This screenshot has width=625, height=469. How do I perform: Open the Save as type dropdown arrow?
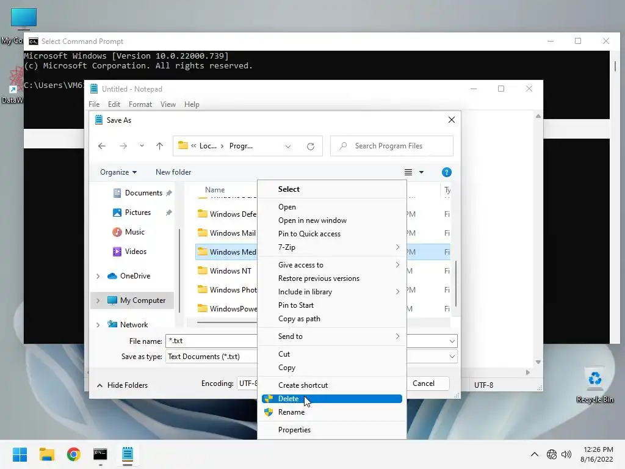452,357
